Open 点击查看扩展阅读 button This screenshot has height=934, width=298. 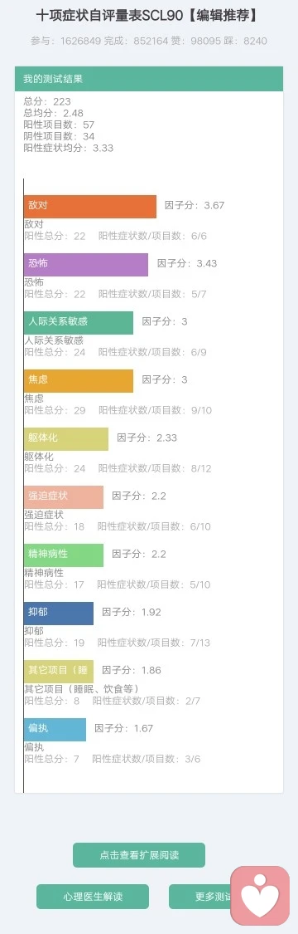coord(139,855)
